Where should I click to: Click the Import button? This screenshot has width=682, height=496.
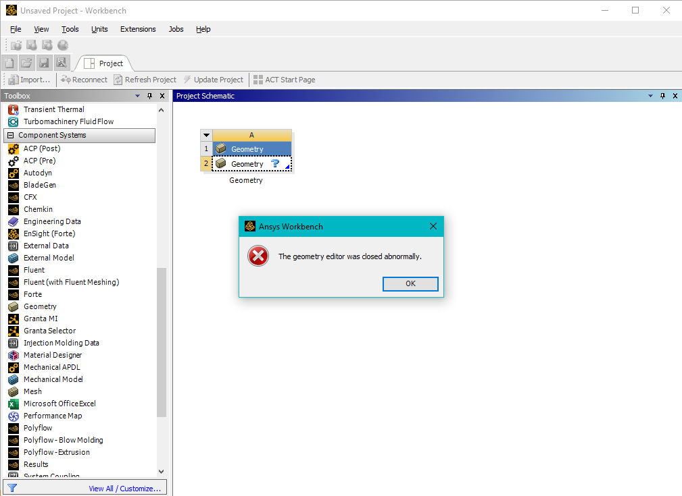tap(30, 80)
